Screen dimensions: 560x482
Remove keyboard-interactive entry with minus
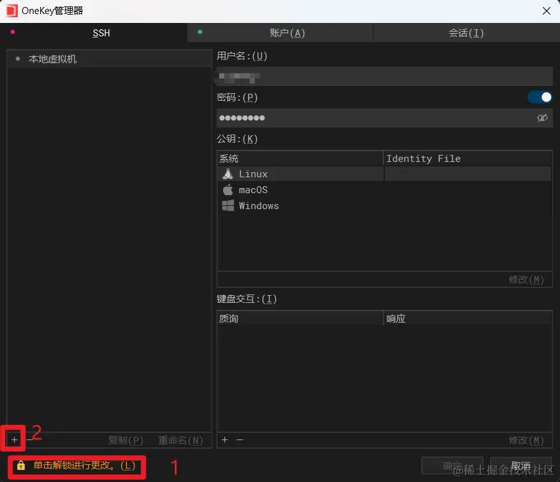(240, 439)
